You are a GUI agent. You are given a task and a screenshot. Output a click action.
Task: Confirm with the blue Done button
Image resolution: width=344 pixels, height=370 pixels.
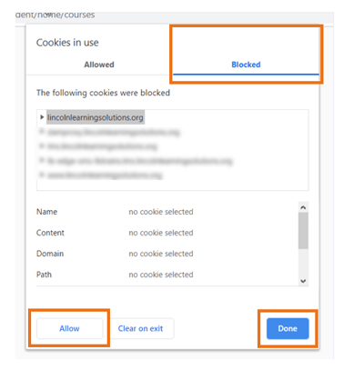click(x=288, y=328)
